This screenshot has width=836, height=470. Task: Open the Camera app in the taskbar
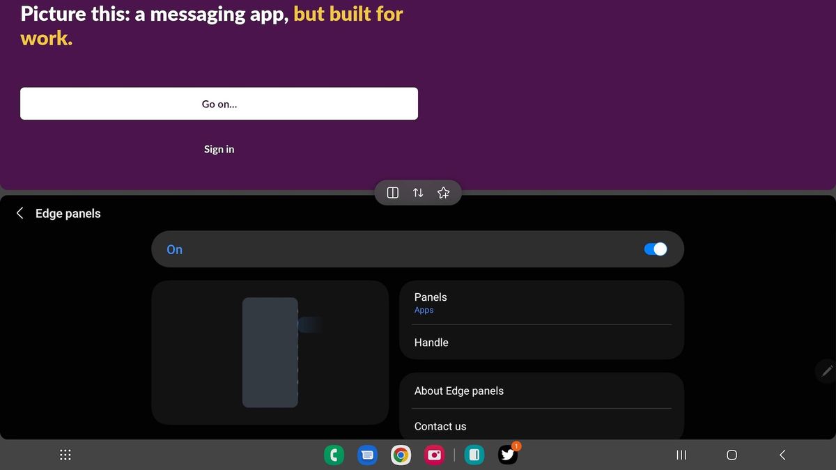[x=434, y=454]
